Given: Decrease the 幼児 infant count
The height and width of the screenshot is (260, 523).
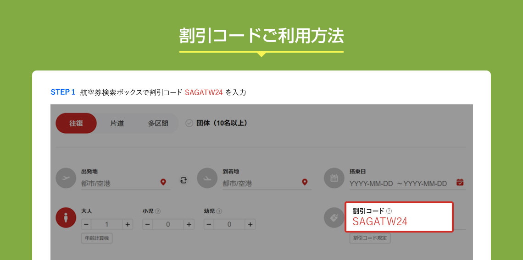Looking at the screenshot, I should 209,224.
